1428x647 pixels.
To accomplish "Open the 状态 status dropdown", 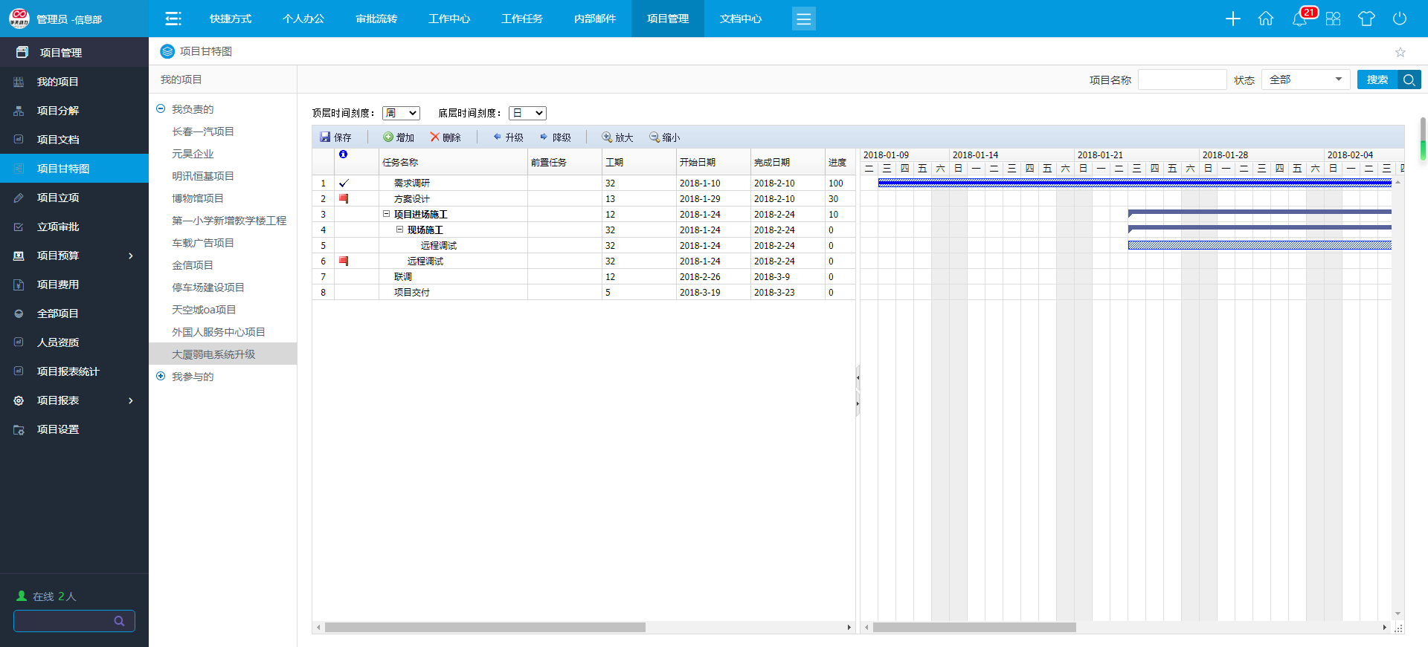I will pos(1305,79).
